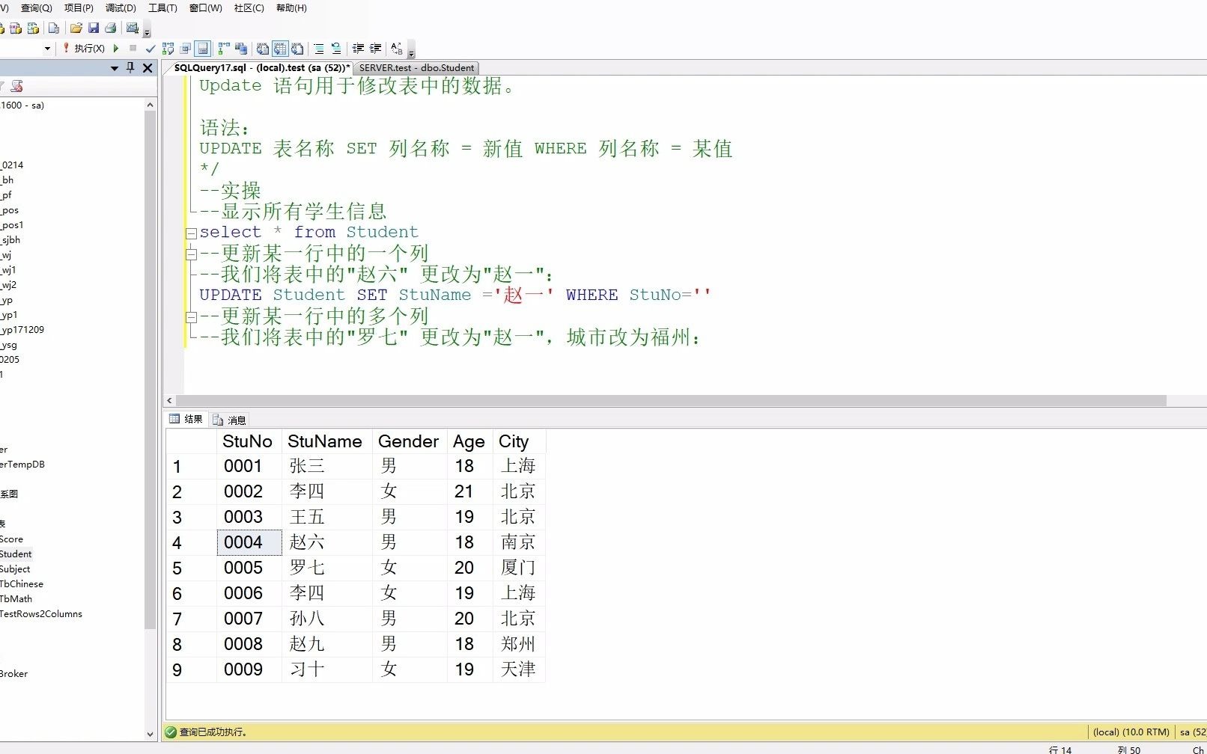The height and width of the screenshot is (754, 1207).
Task: Open the database selector dropdown arrow
Action: click(x=48, y=49)
